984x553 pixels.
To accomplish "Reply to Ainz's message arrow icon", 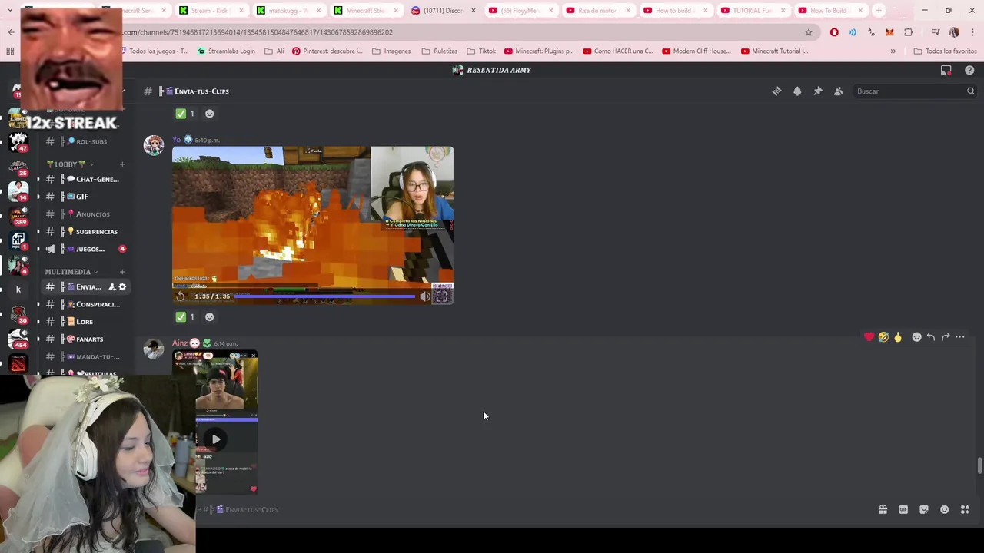I will coord(931,336).
